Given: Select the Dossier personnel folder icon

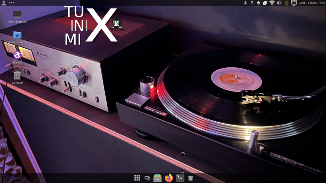Looking at the screenshot, I should coord(17,35).
